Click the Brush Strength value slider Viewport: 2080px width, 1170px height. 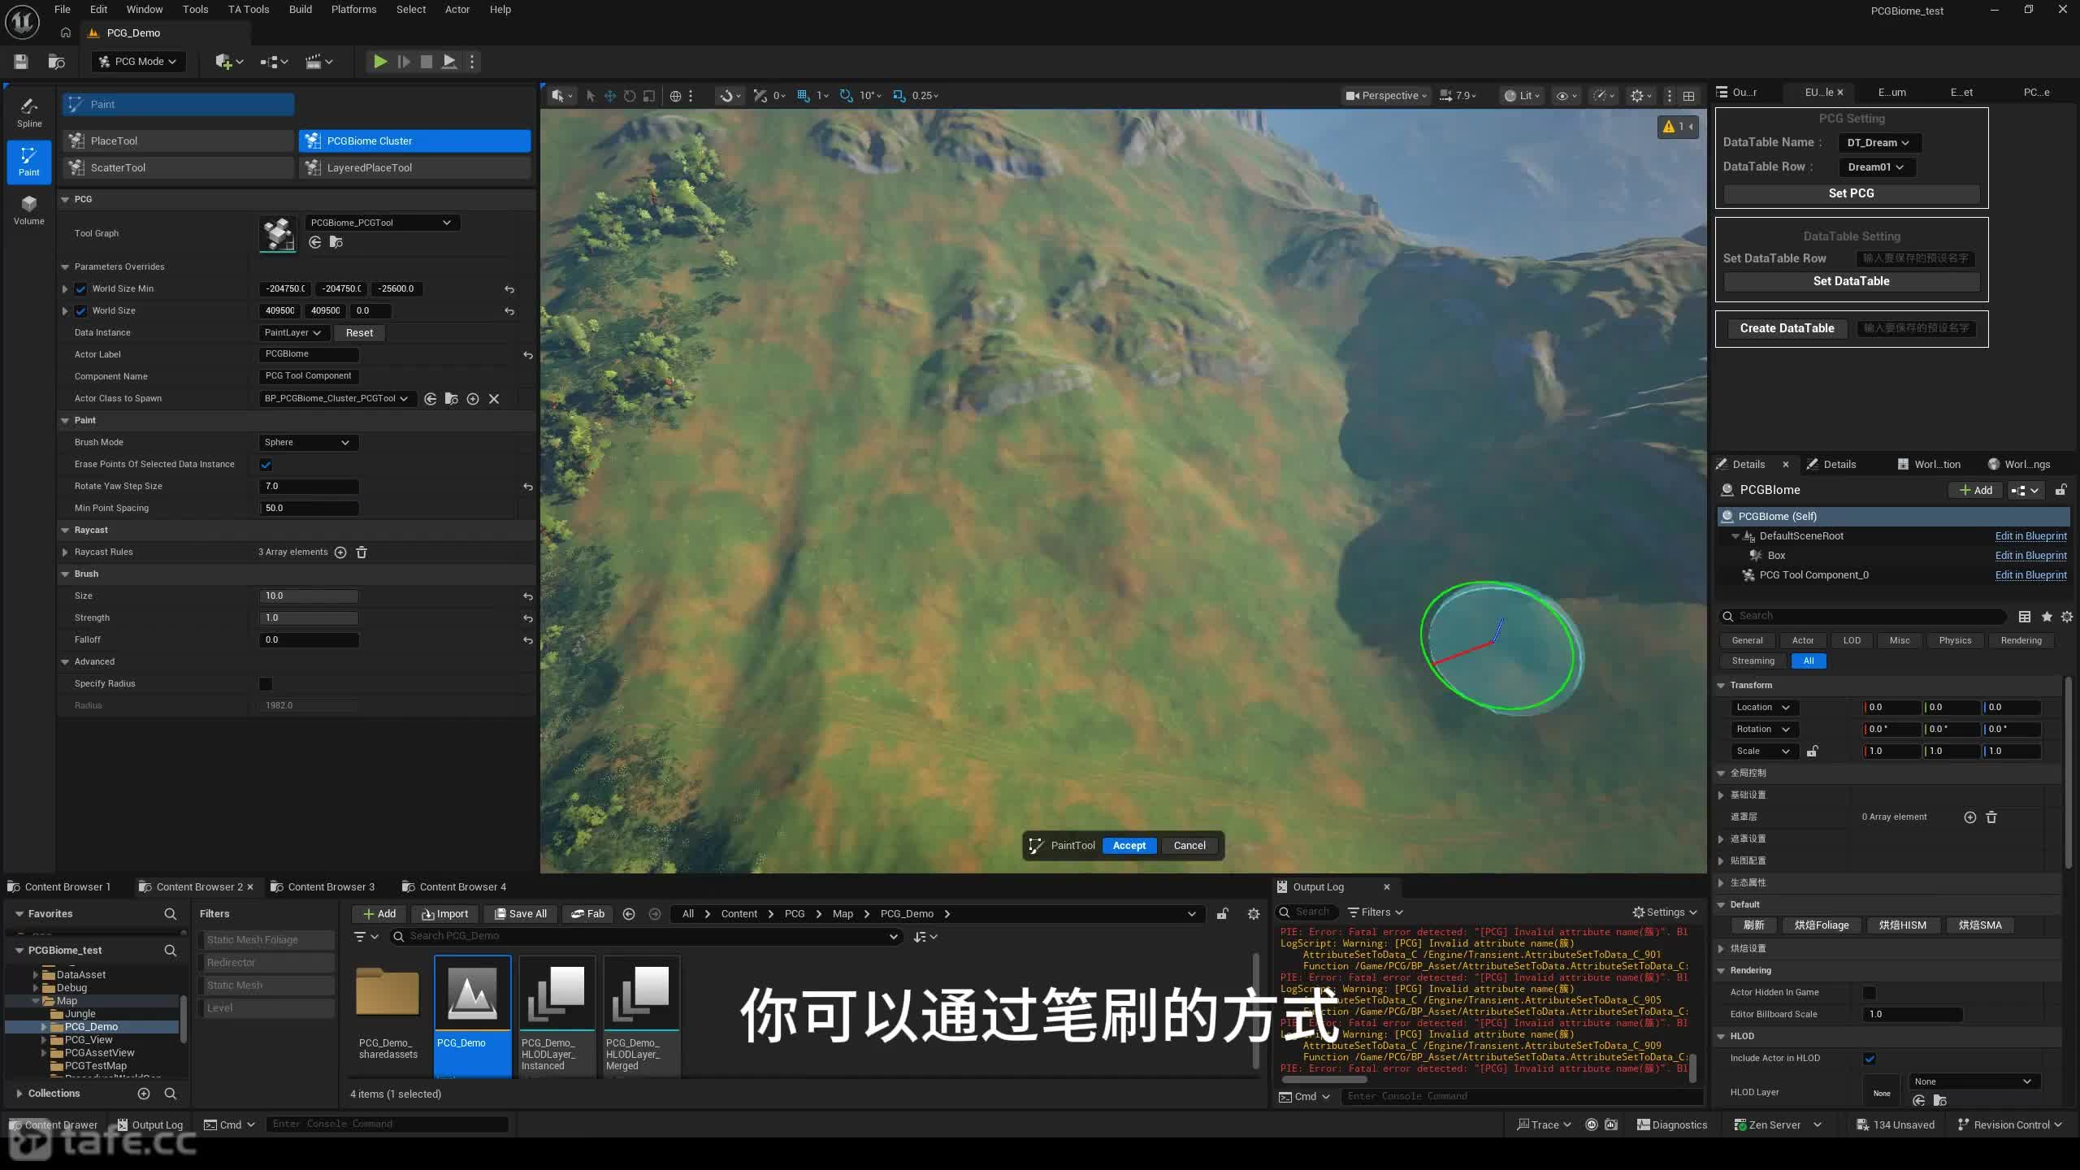pos(308,618)
